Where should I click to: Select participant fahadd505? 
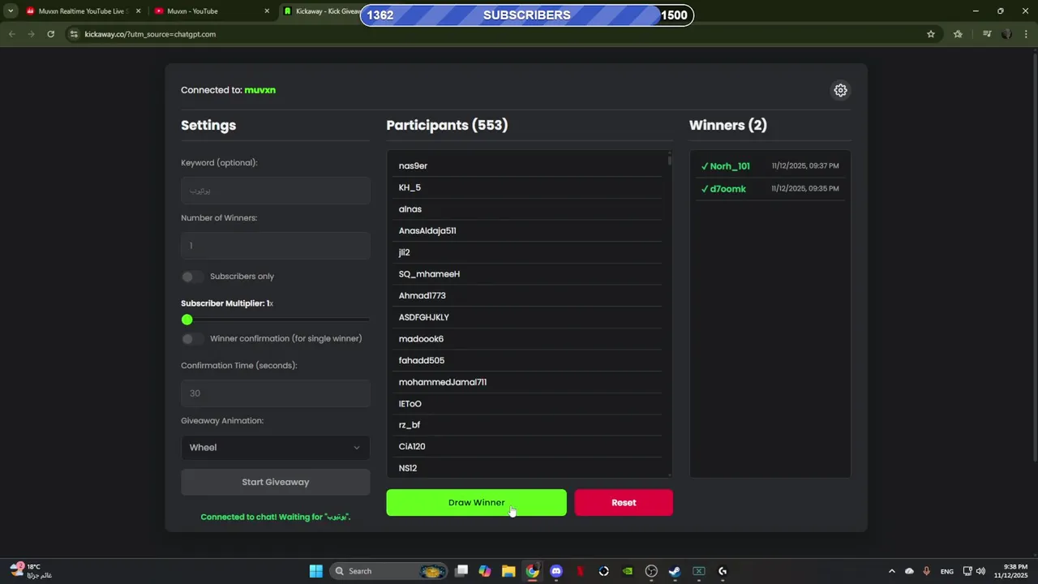tap(529, 360)
